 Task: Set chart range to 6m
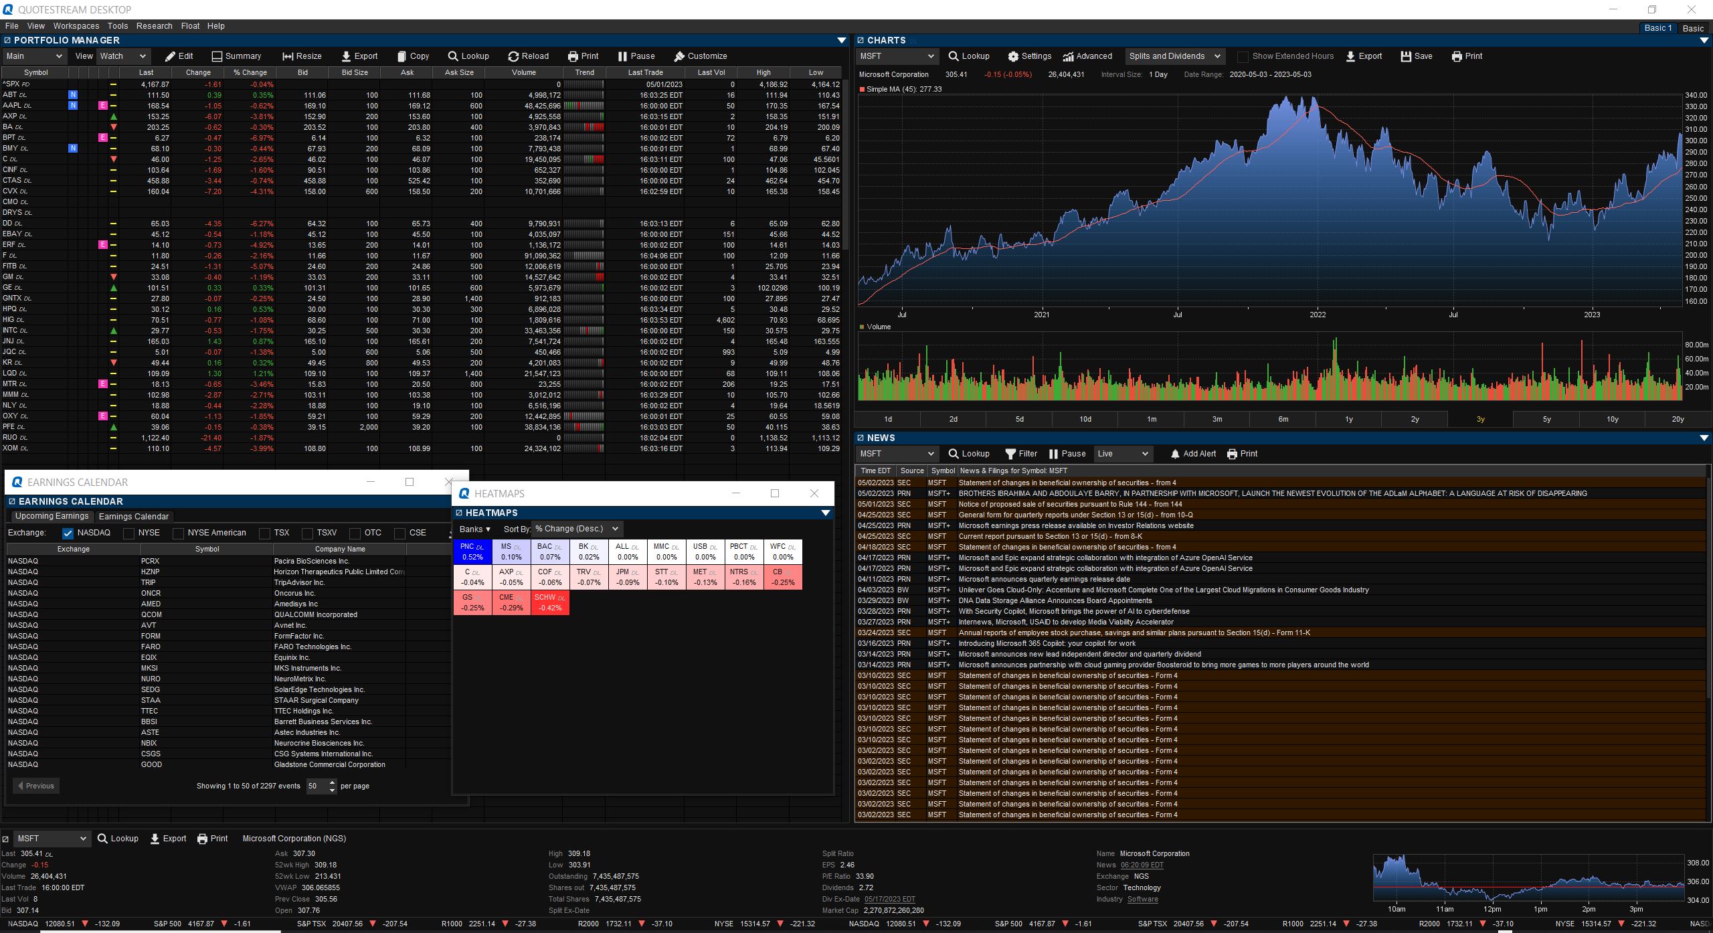(1283, 419)
